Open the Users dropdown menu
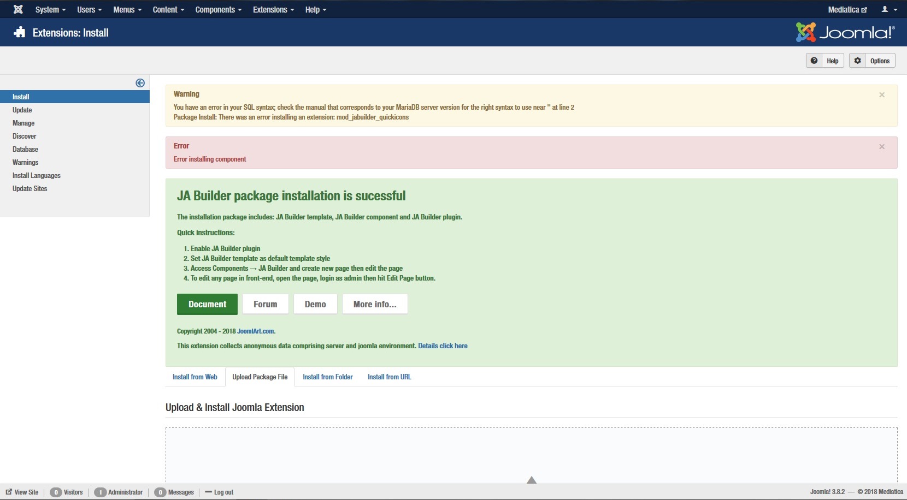Image resolution: width=907 pixels, height=500 pixels. [x=90, y=9]
